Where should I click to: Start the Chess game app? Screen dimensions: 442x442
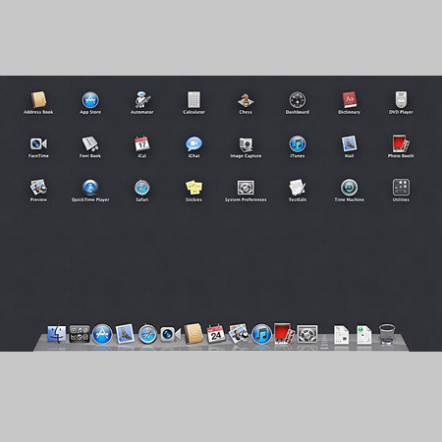tap(246, 100)
